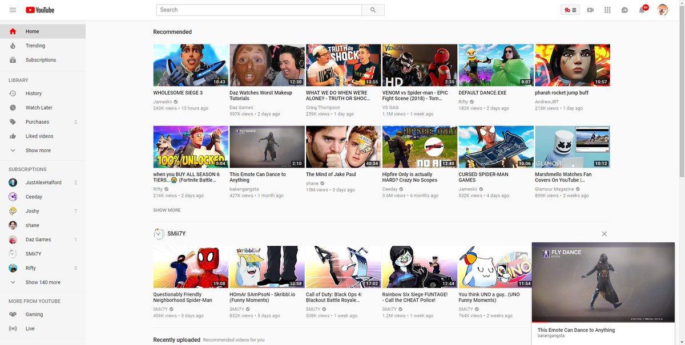Open the hamburger guide menu
The height and width of the screenshot is (345, 685).
[13, 10]
